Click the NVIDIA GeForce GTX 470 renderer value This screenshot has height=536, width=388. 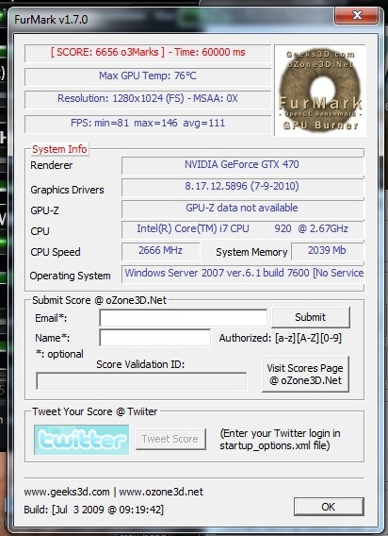(242, 165)
